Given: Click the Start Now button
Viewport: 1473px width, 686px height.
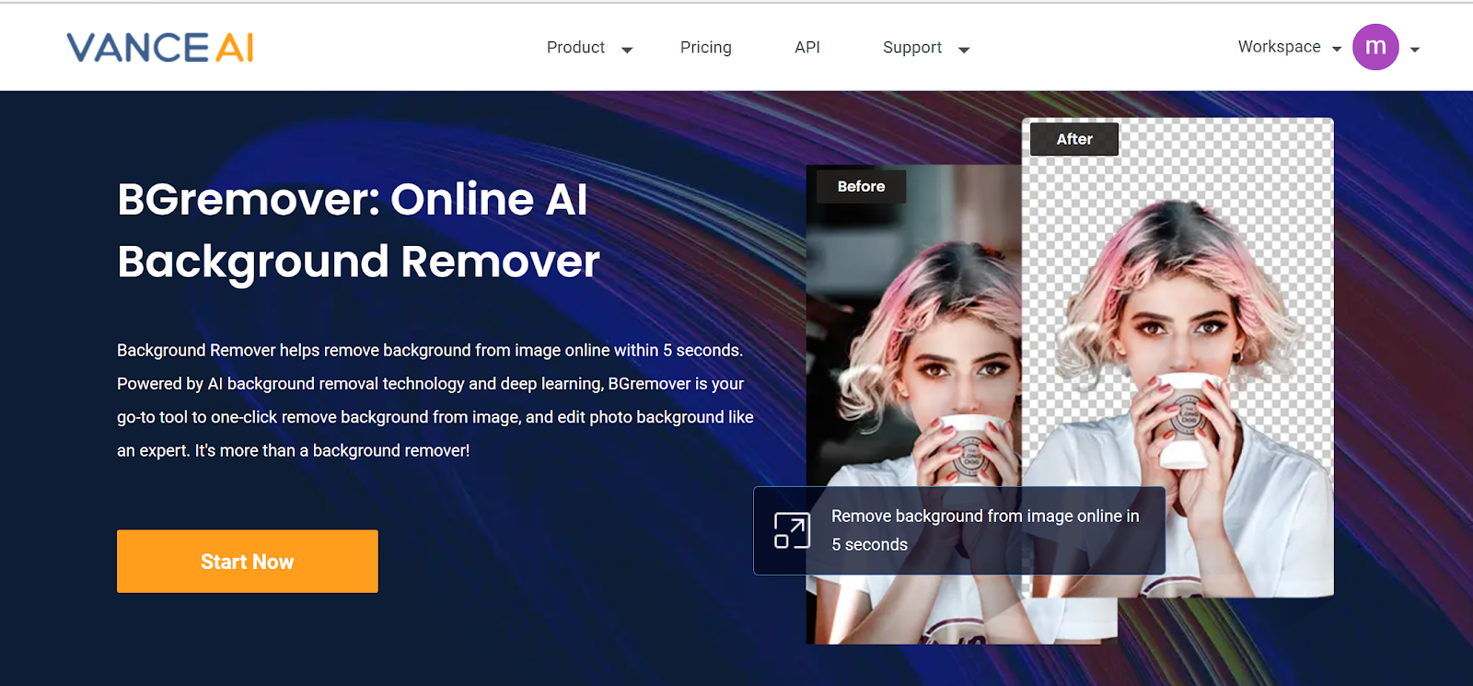Looking at the screenshot, I should 248,561.
